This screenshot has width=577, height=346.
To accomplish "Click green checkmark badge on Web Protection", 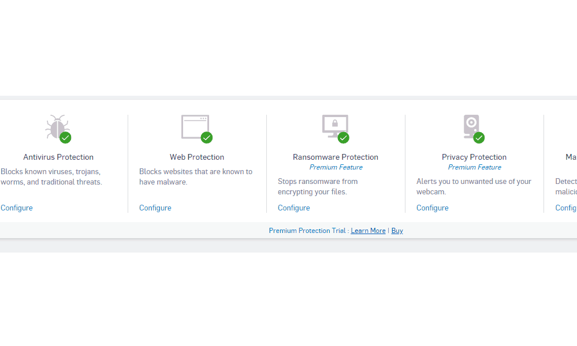I will (207, 138).
